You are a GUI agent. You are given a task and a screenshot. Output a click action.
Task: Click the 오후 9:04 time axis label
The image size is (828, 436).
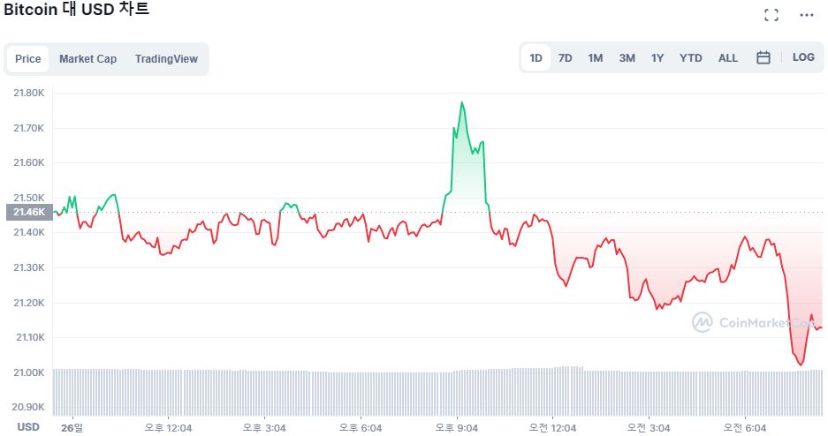tap(456, 428)
